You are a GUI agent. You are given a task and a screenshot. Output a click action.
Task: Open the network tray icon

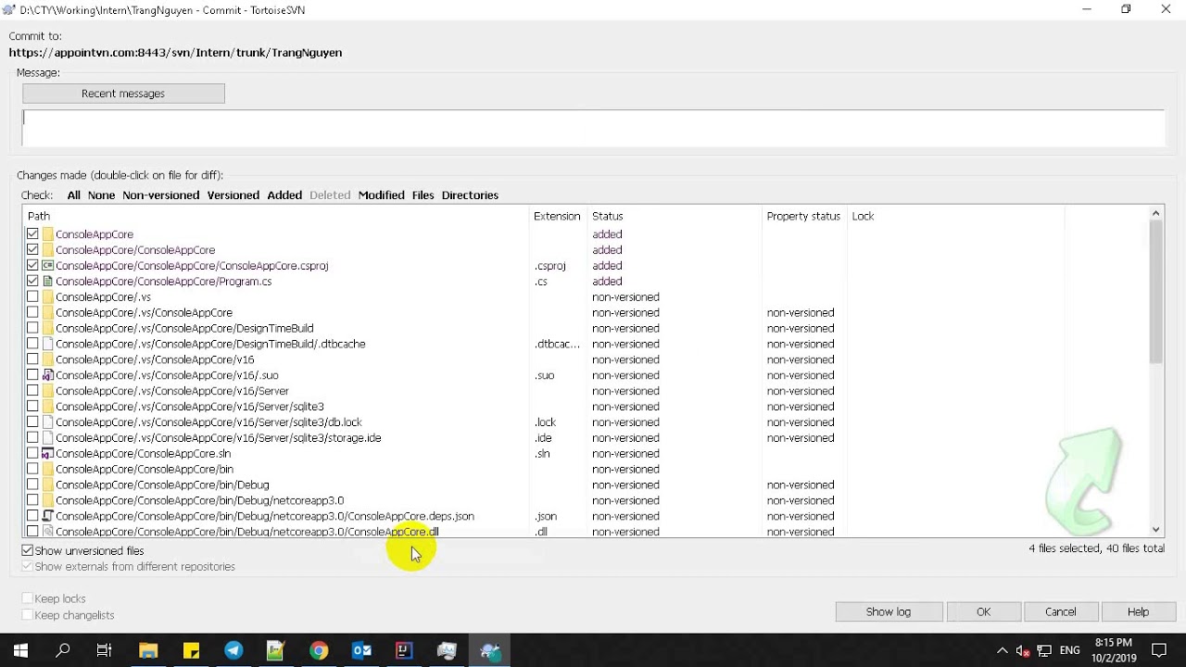tap(1044, 651)
